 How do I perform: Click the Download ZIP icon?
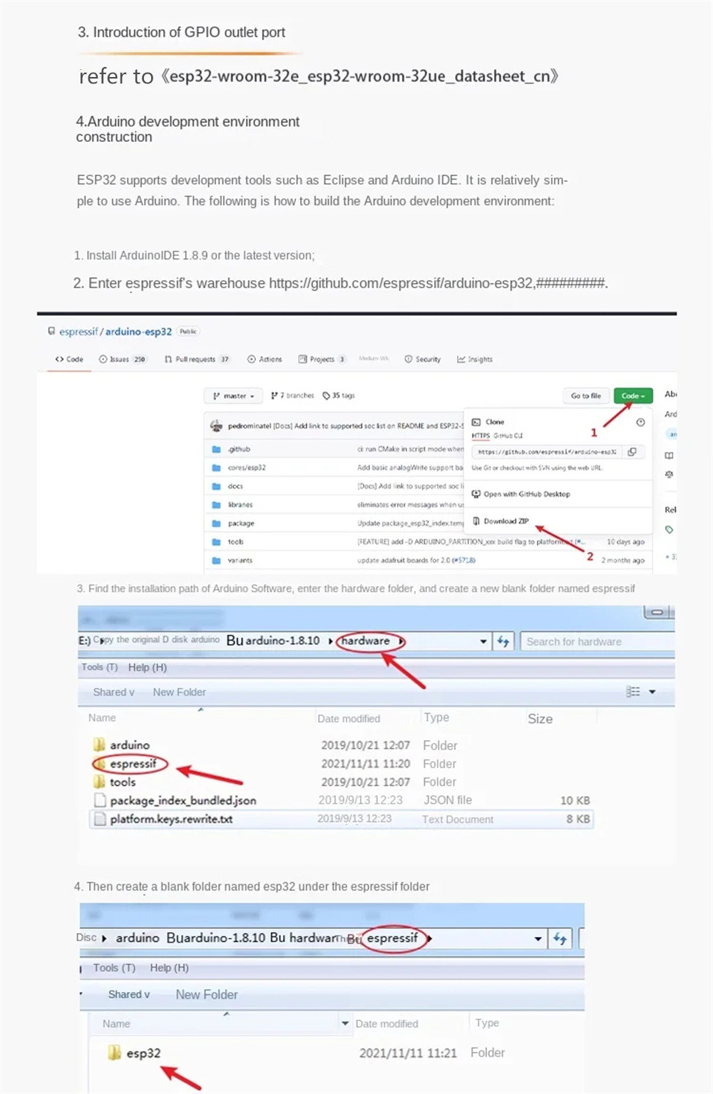click(x=476, y=521)
